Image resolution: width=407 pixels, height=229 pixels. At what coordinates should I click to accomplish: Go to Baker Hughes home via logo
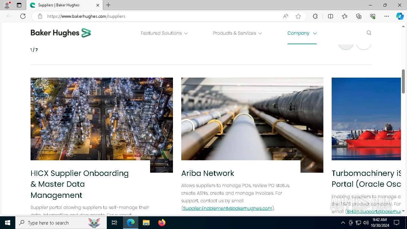click(x=61, y=33)
